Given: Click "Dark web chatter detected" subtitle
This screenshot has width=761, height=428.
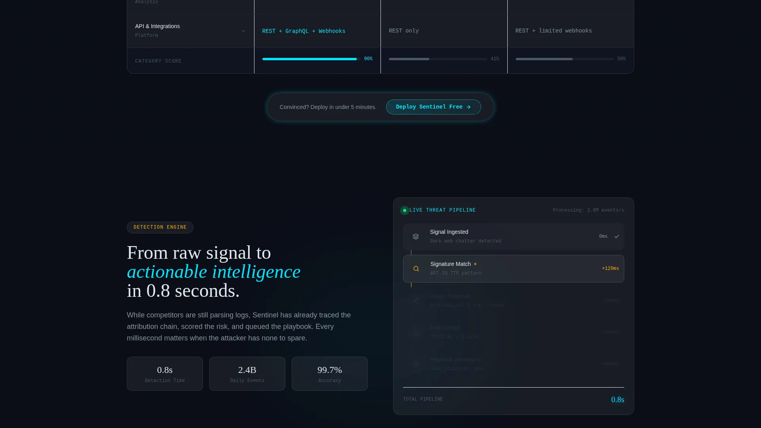Looking at the screenshot, I should [466, 241].
